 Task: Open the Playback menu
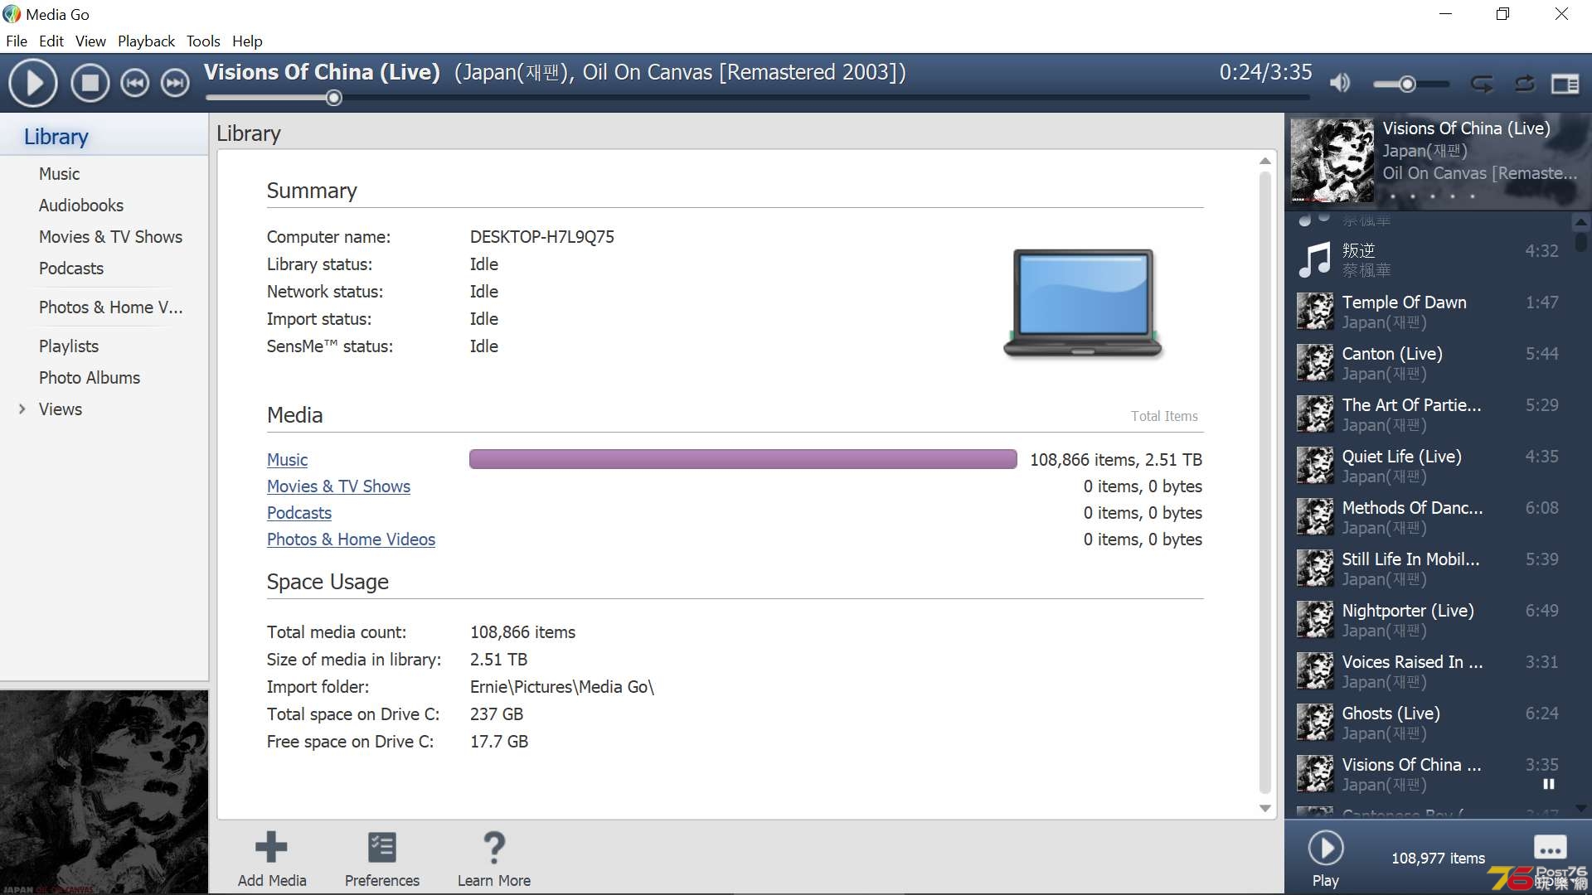coord(146,41)
